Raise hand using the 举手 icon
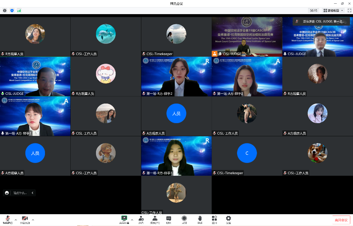Viewport: 353px width, 226px height. coord(200,220)
